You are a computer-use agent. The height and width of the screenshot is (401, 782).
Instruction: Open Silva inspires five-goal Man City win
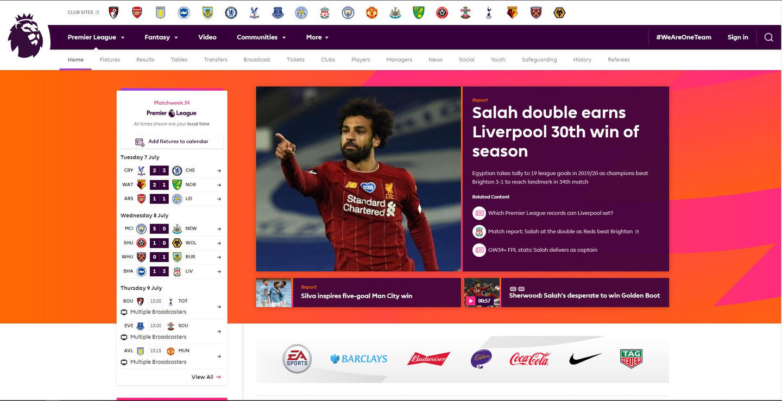pos(357,296)
